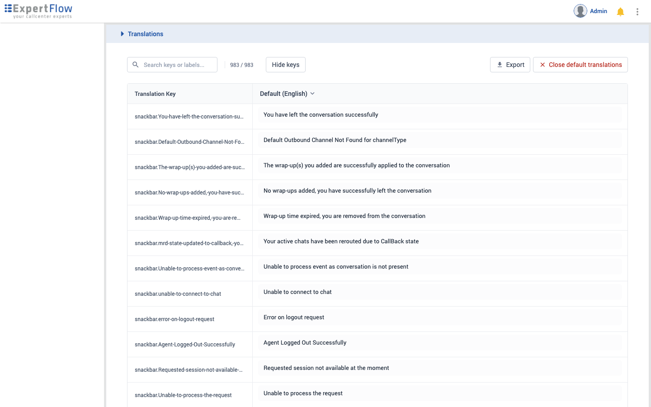Edit 'Agent Logged Out Successfully' field

coord(440,343)
